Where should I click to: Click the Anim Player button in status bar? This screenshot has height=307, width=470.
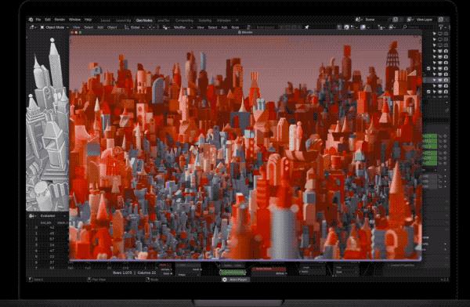[236, 280]
